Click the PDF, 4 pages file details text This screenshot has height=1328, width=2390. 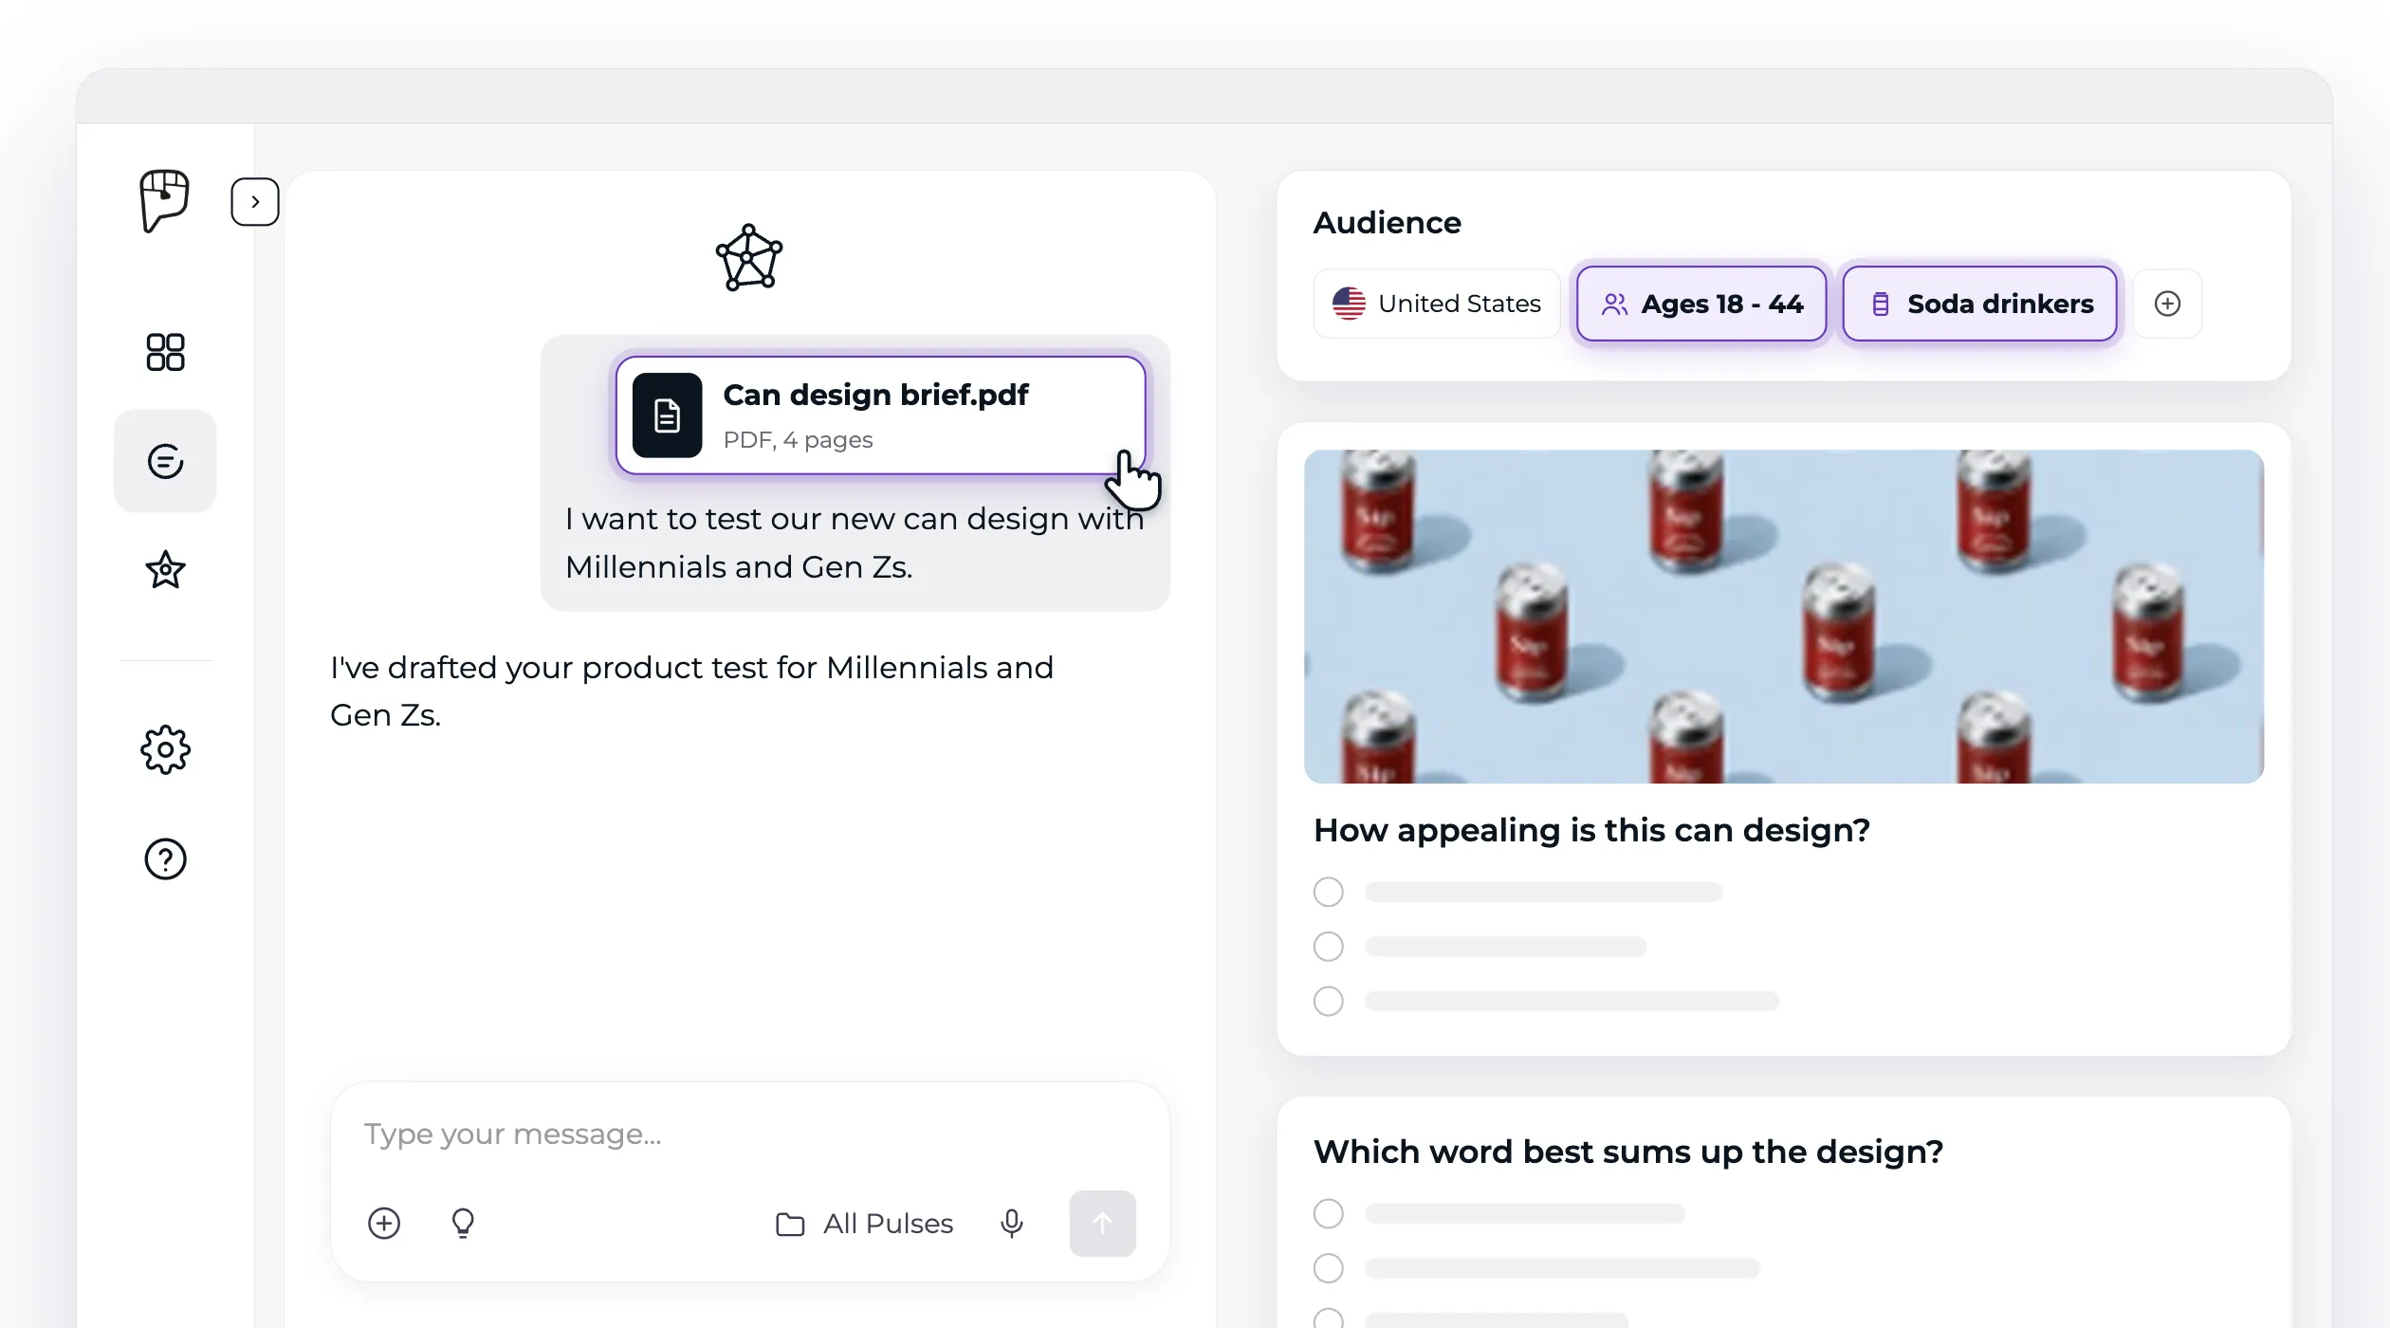[798, 440]
